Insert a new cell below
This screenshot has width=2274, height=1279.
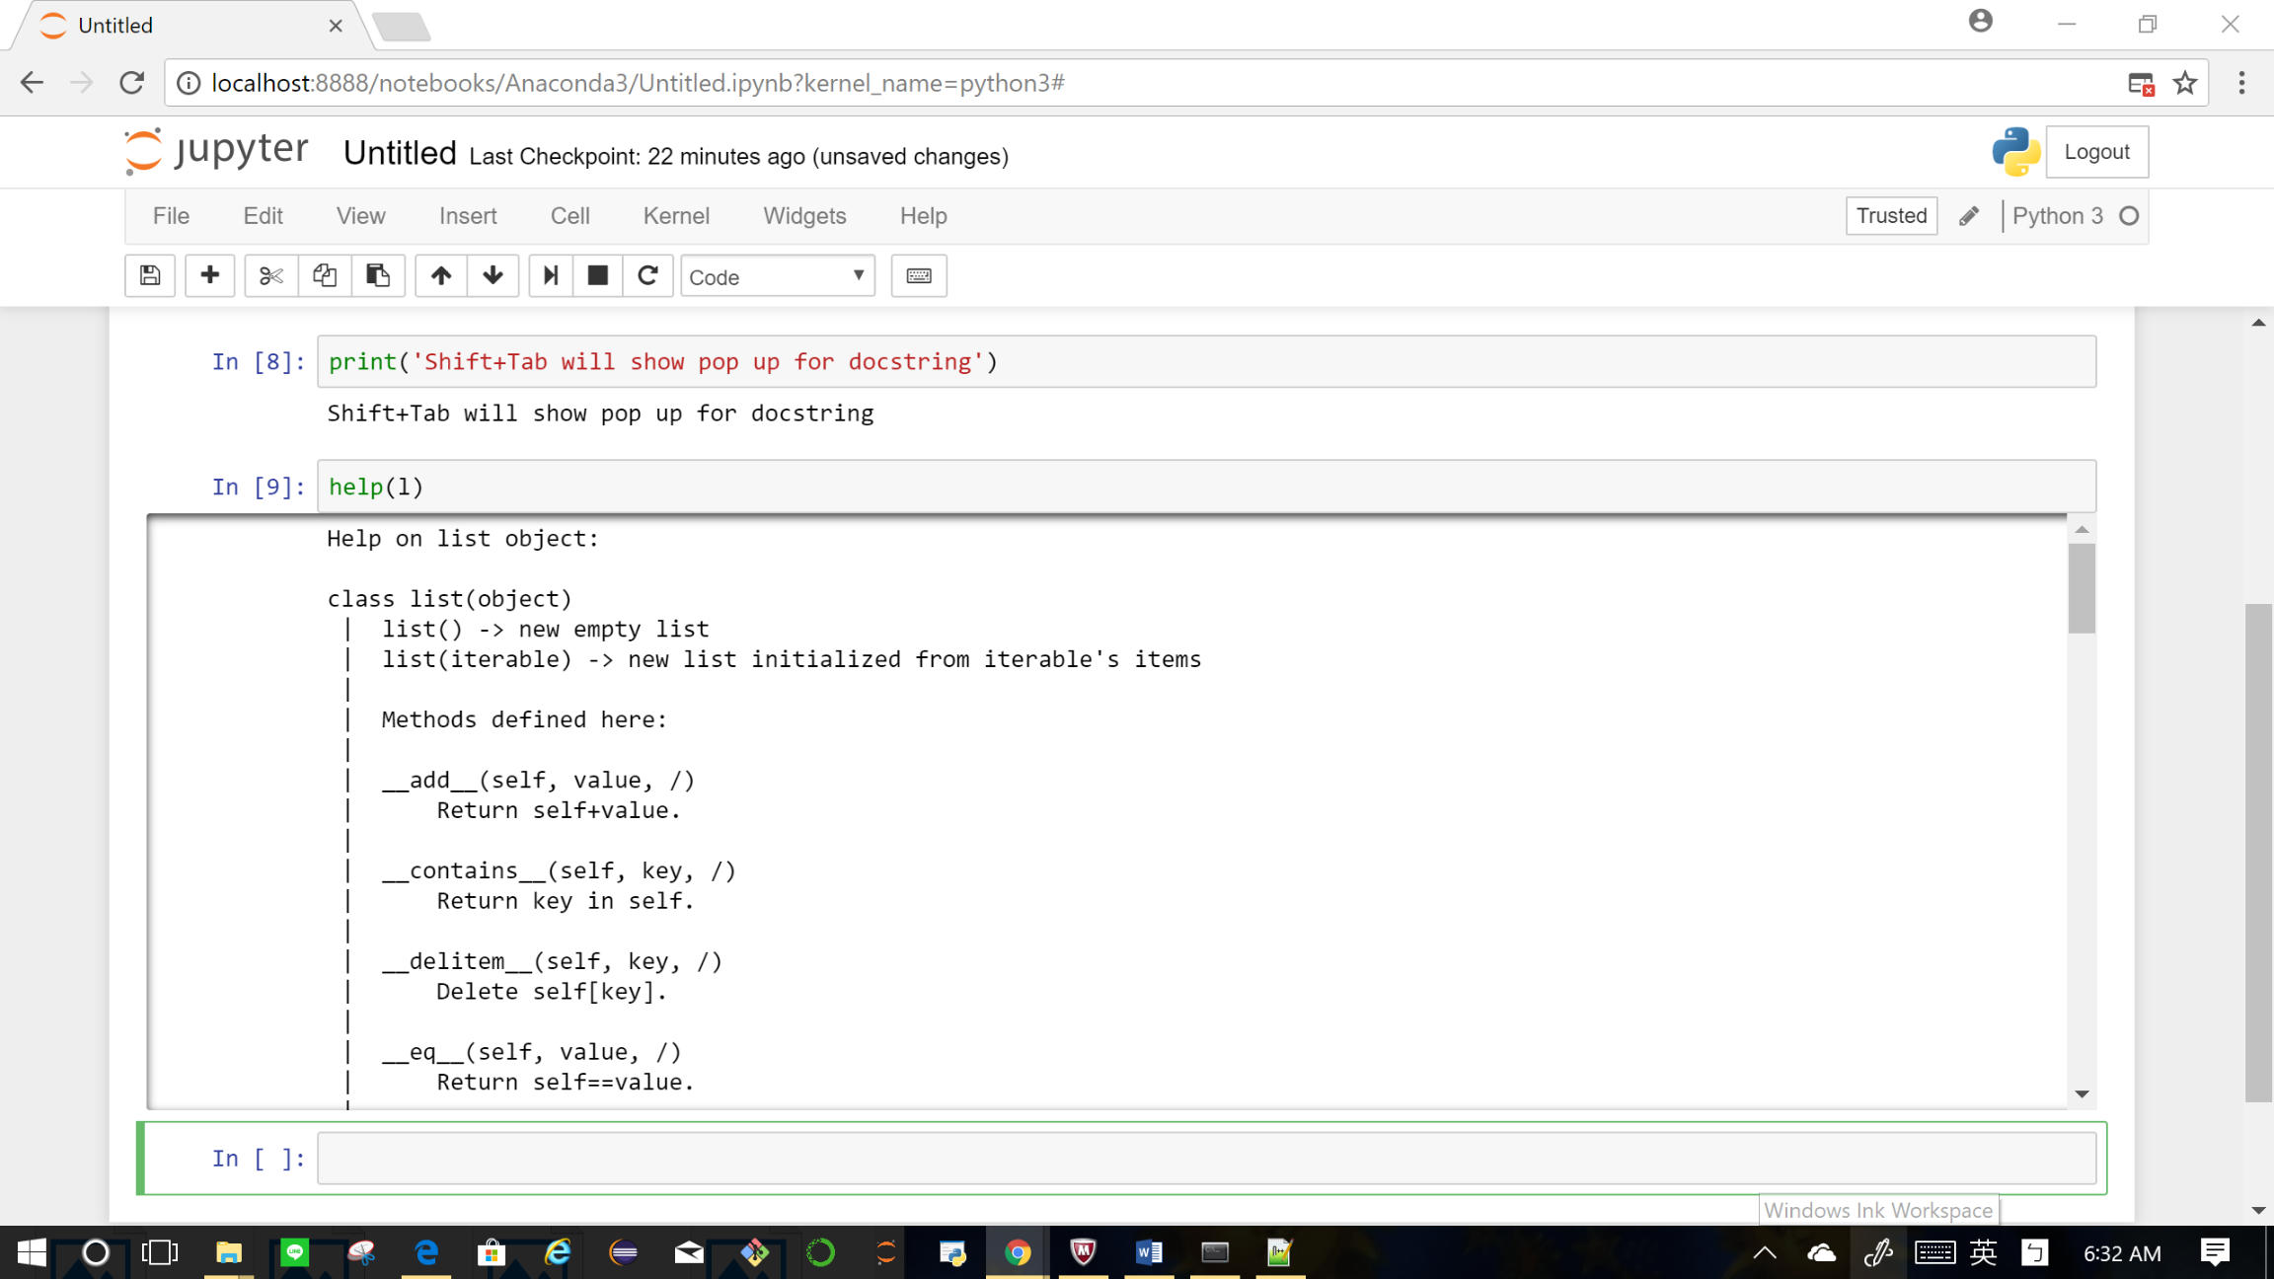click(209, 276)
